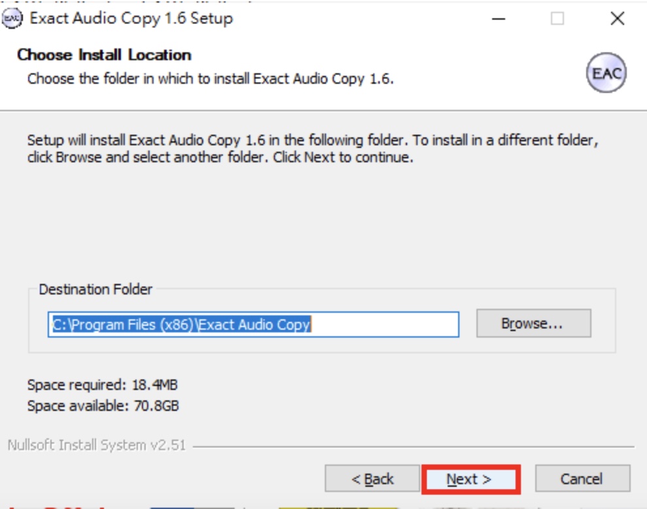The width and height of the screenshot is (647, 509).
Task: Click the 'Choose the folder in which to install' subtitle
Action: click(x=210, y=79)
